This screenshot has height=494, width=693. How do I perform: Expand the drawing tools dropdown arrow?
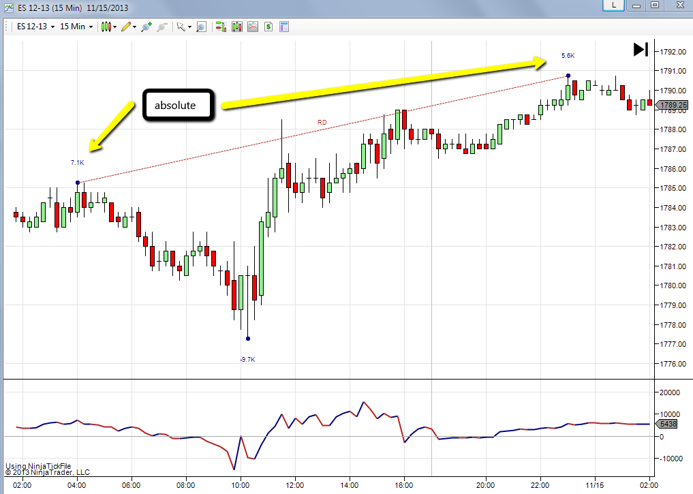click(x=134, y=27)
